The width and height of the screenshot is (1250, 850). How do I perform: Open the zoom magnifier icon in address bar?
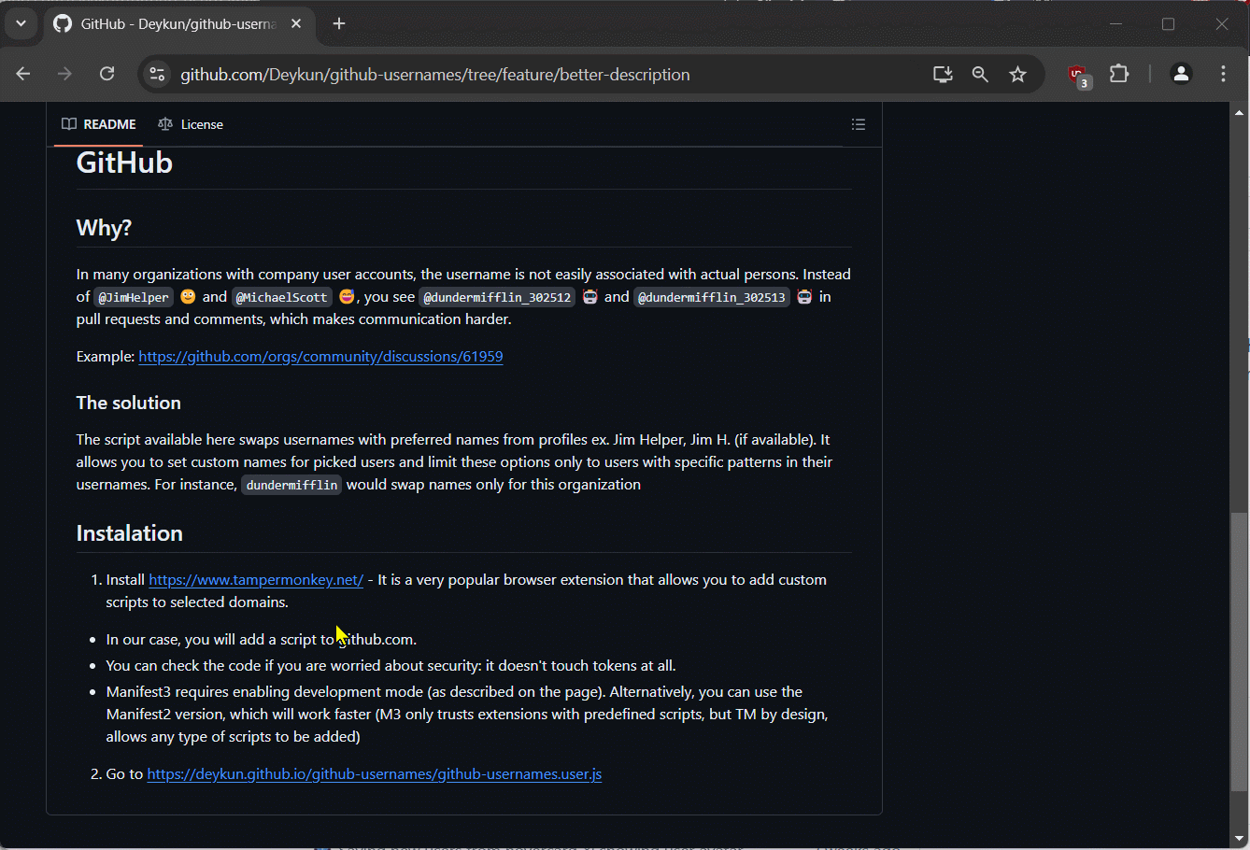click(x=980, y=75)
